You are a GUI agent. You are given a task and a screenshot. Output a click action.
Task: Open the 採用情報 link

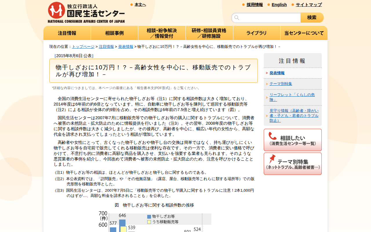click(255, 5)
